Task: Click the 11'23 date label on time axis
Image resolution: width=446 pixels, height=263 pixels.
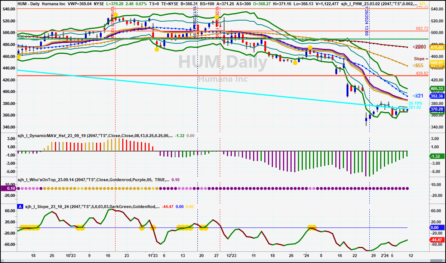Action: 153,256
